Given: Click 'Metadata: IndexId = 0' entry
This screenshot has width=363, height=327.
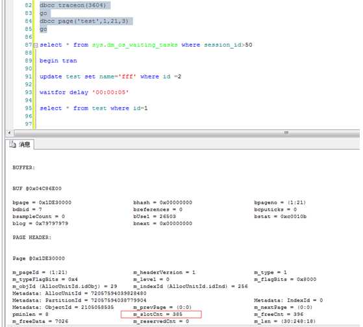Looking at the screenshot, I should click(x=288, y=300).
